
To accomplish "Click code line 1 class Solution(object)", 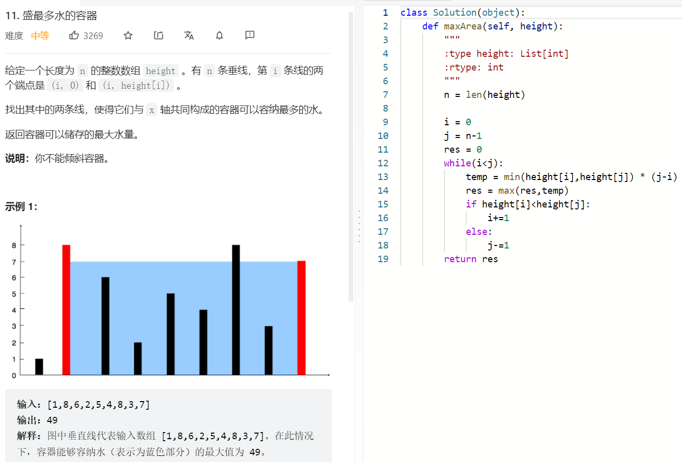I will click(463, 13).
